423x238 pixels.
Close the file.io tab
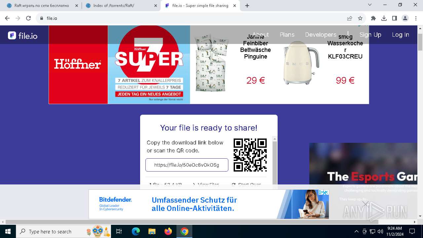pyautogui.click(x=235, y=6)
